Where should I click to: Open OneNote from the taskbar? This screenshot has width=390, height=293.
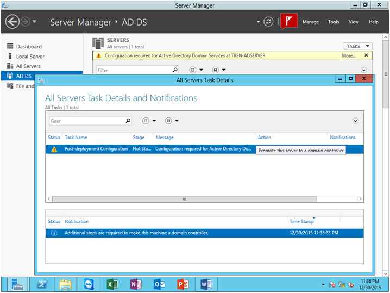point(136,284)
